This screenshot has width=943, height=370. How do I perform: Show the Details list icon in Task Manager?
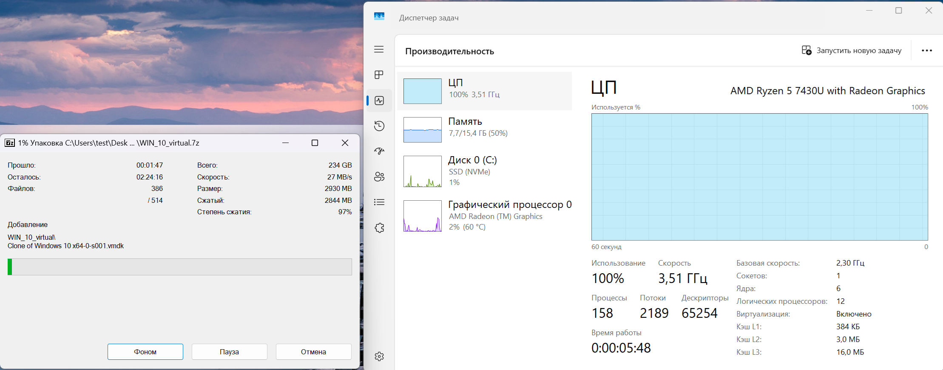point(379,202)
